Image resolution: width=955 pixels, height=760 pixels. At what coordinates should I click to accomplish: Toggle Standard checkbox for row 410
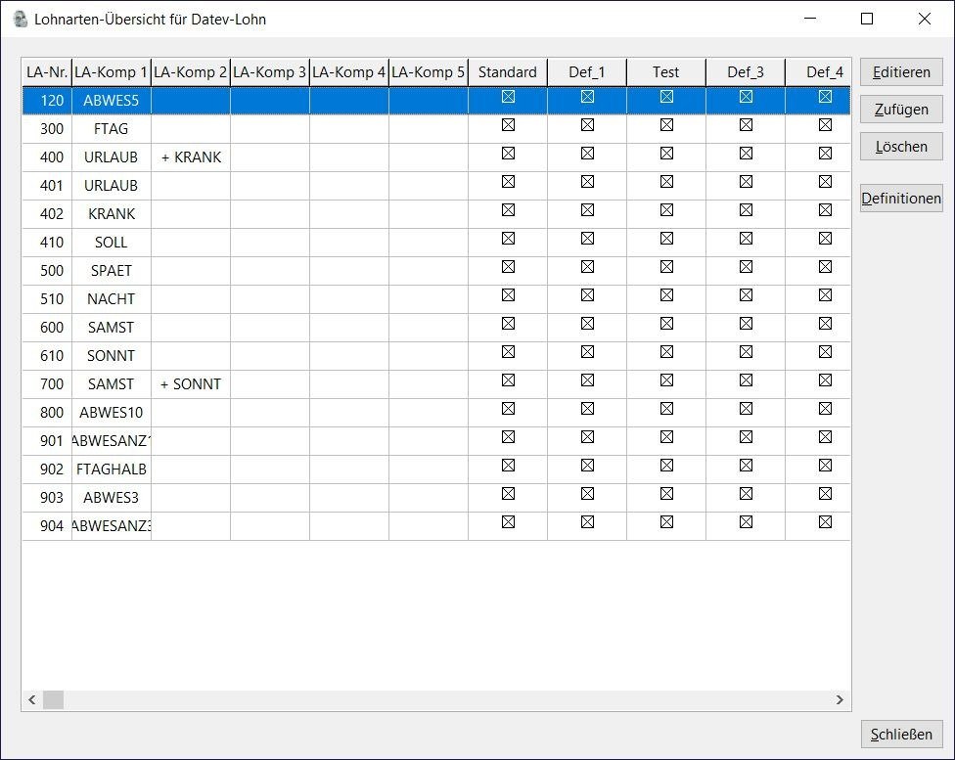pyautogui.click(x=508, y=238)
